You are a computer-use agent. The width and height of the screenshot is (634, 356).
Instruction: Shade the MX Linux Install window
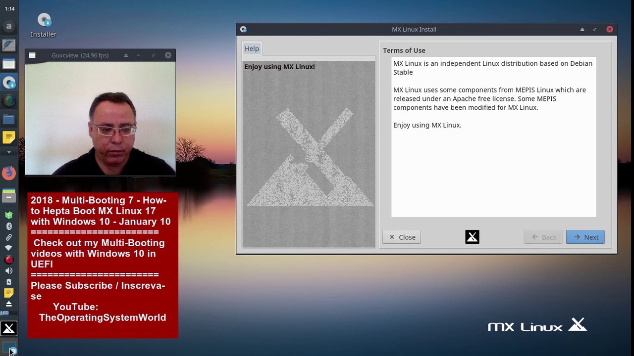click(x=582, y=29)
